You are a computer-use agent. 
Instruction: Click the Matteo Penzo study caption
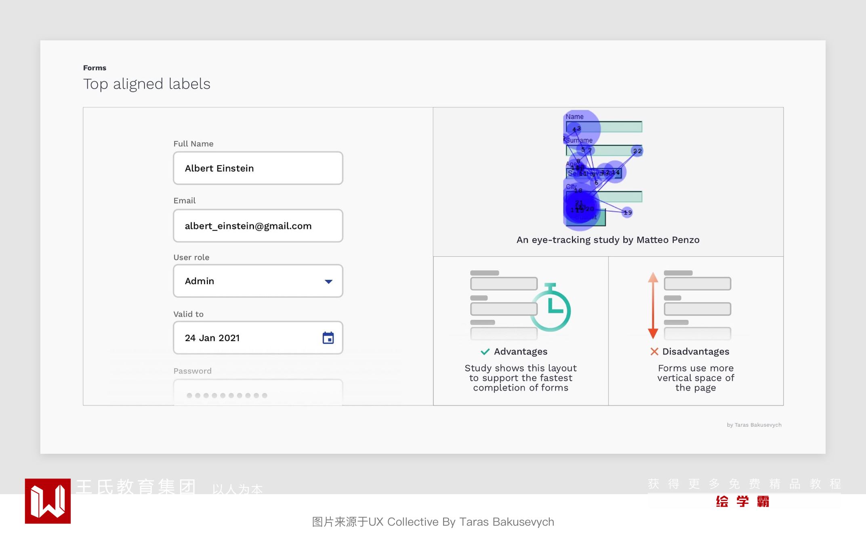[607, 240]
